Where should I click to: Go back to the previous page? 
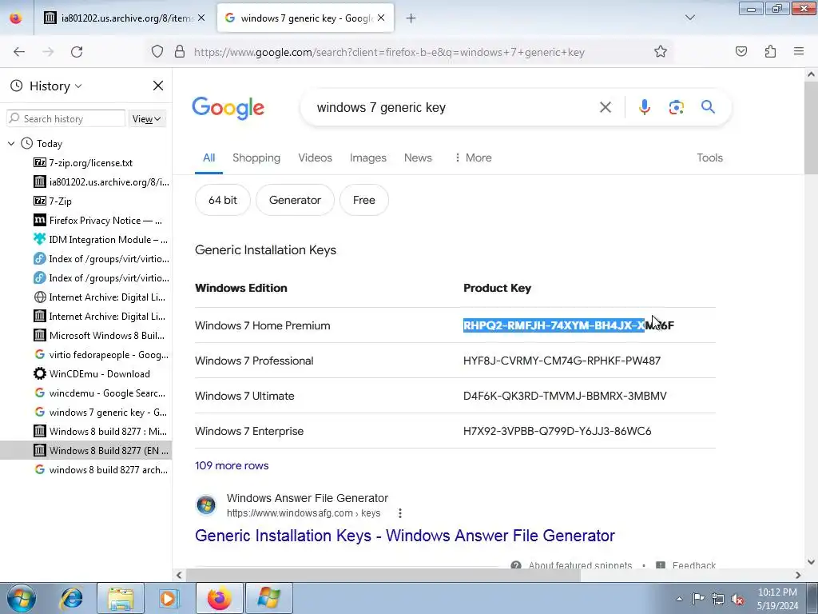19,52
